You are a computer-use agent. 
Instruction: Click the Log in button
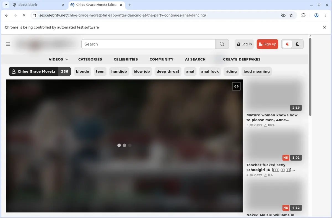244,44
